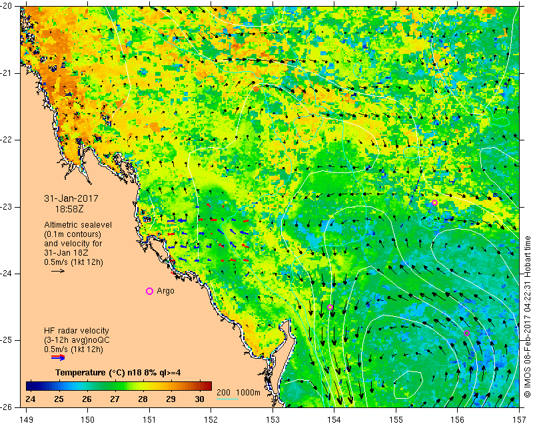Click longitude axis label '151'
The height and width of the screenshot is (426, 533).
pos(149,420)
